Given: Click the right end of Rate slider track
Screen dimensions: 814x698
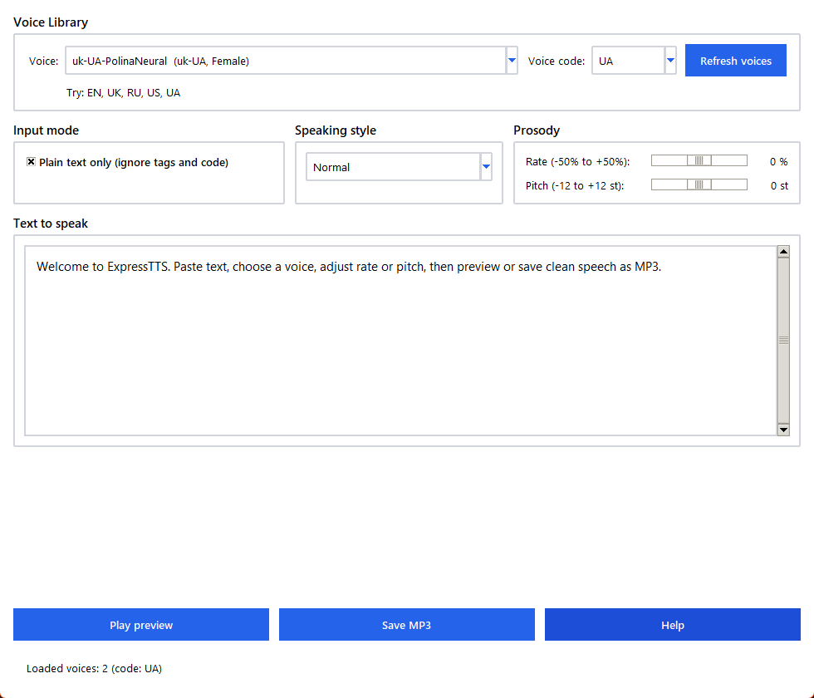Looking at the screenshot, I should pyautogui.click(x=743, y=161).
